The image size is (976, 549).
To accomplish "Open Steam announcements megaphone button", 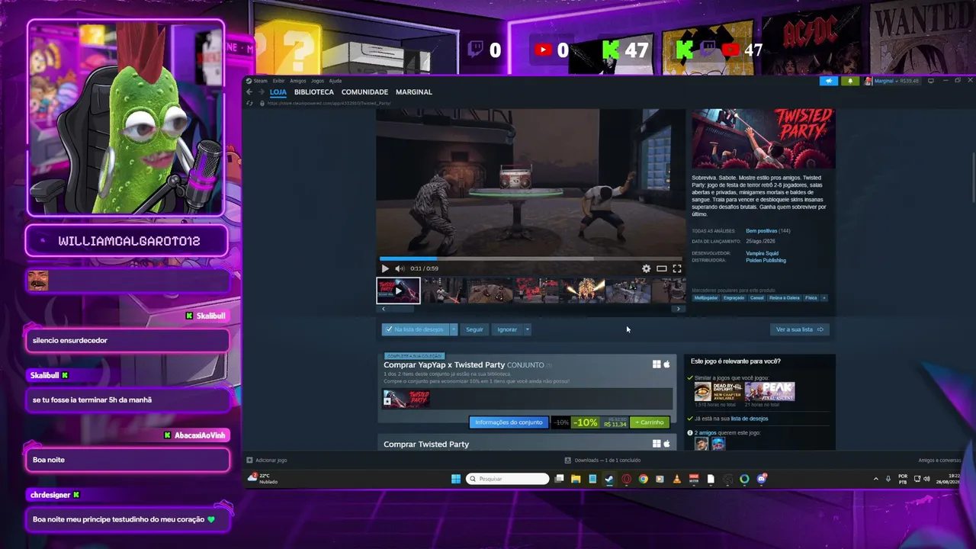I will point(829,81).
